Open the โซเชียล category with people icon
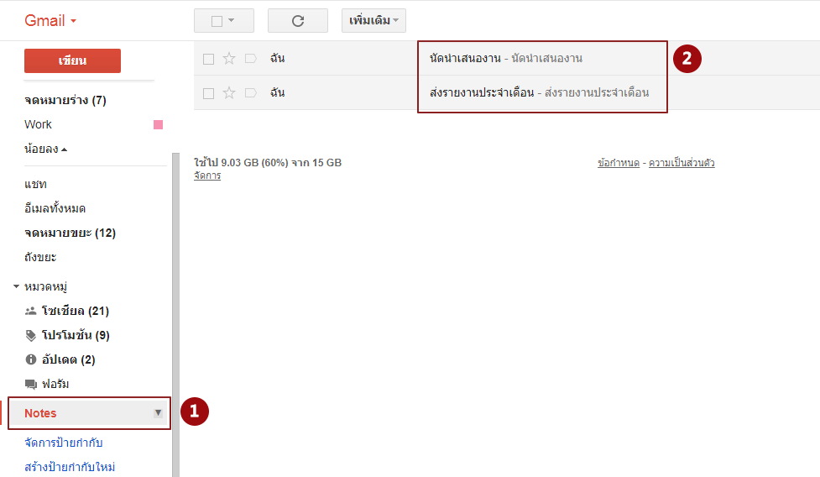The height and width of the screenshot is (477, 820). (x=75, y=312)
